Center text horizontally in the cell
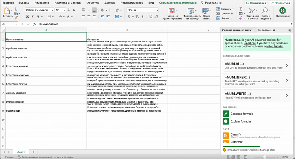Screen dimensions: 295x159 [x=89, y=17]
